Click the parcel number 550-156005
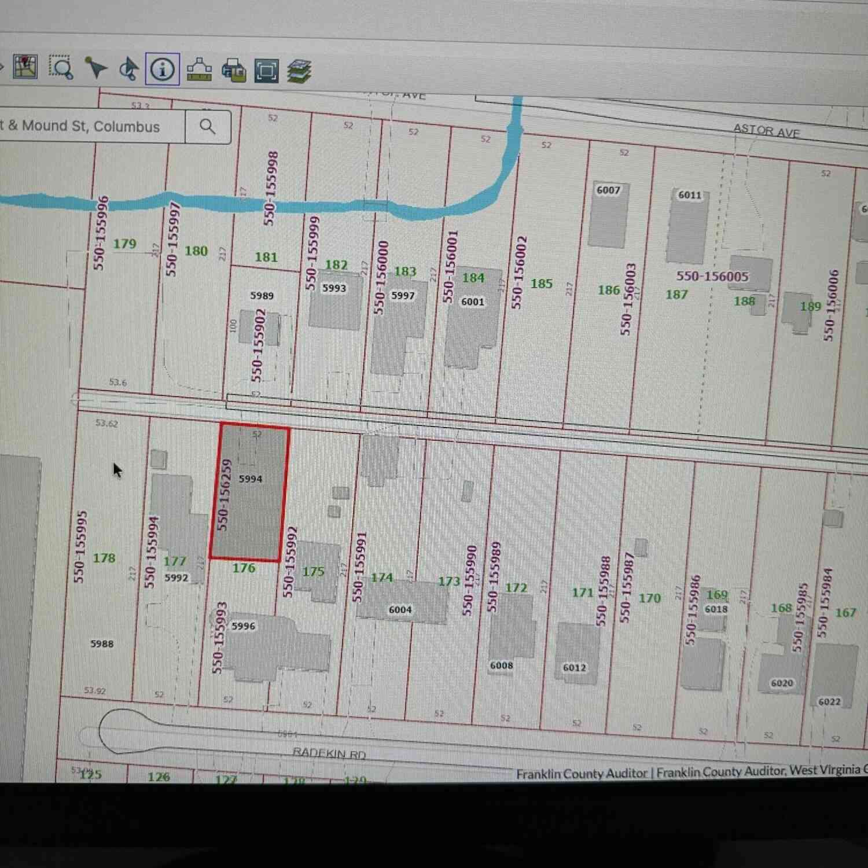 click(712, 276)
